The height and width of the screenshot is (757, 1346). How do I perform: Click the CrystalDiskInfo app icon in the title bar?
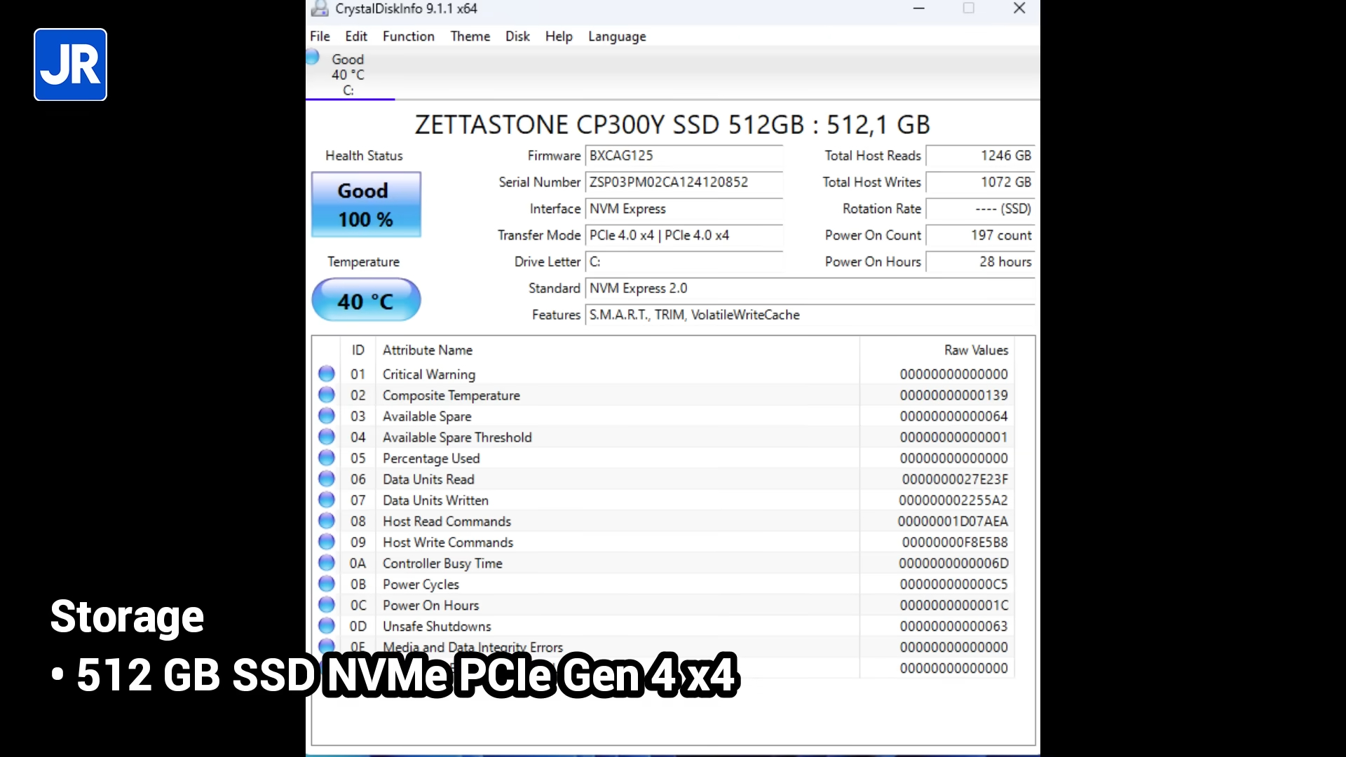[320, 8]
